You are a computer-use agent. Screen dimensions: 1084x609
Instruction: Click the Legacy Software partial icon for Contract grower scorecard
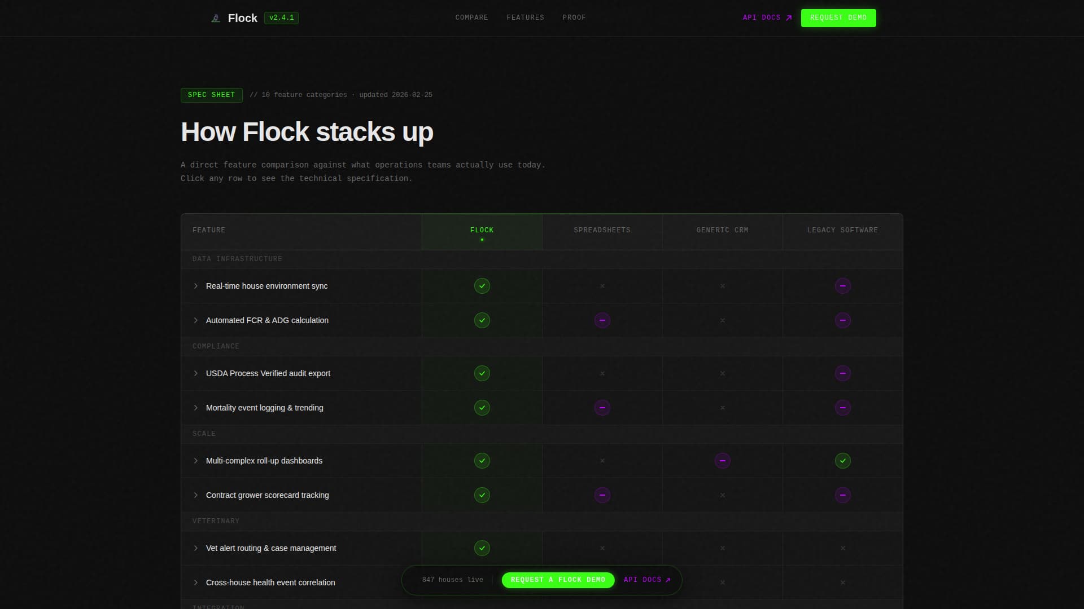coord(842,495)
